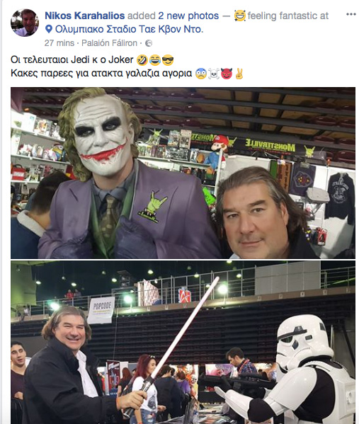Open the Joker selfie photo
Viewport: 359px width, 424px height.
click(183, 173)
